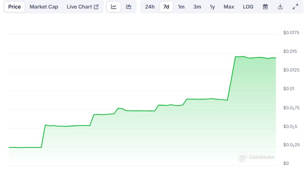The width and height of the screenshot is (306, 171).
Task: Expand the chart to fullscreen
Action: pos(295,7)
